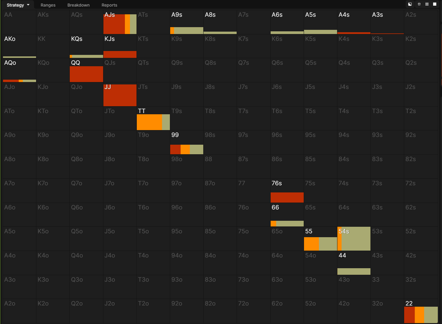Select the 99 hand cell
The width and height of the screenshot is (442, 324).
pos(187,142)
